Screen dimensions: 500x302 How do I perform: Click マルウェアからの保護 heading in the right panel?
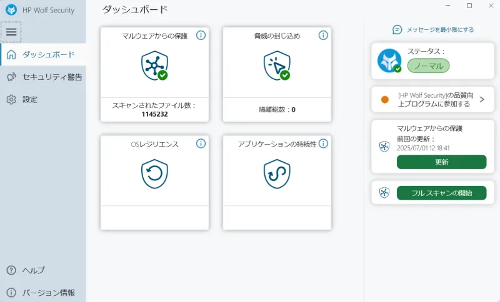click(x=429, y=129)
